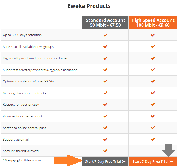Click High Speed checkmark for optimal completion
The height and width of the screenshot is (166, 177).
(153, 81)
